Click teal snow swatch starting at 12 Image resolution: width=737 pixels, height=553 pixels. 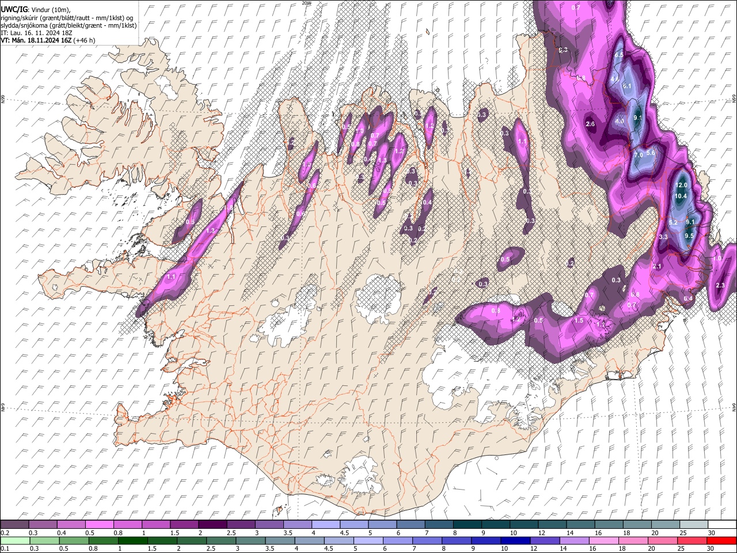point(551,524)
